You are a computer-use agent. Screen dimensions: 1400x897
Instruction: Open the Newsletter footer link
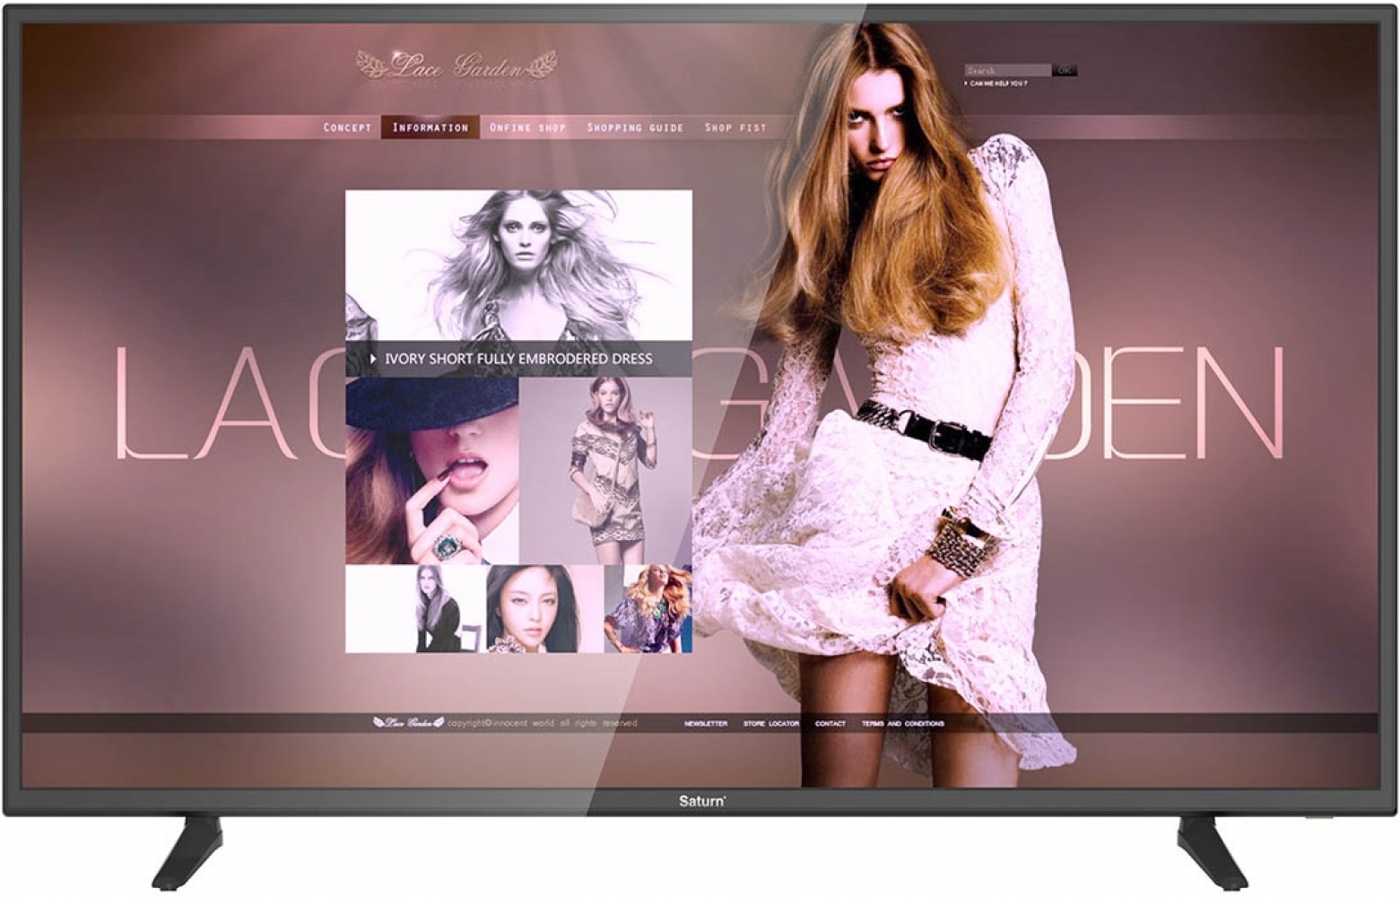tap(706, 723)
